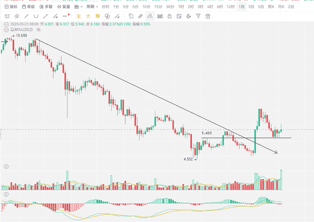Image resolution: width=314 pixels, height=222 pixels.
Task: Switch to the 周K weekly timeframe
Action: 281,7
